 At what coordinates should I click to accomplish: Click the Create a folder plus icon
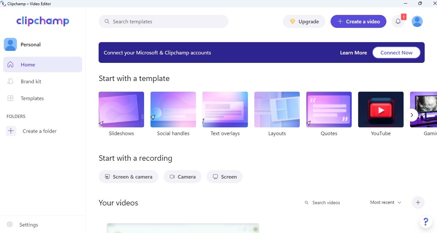point(11,131)
